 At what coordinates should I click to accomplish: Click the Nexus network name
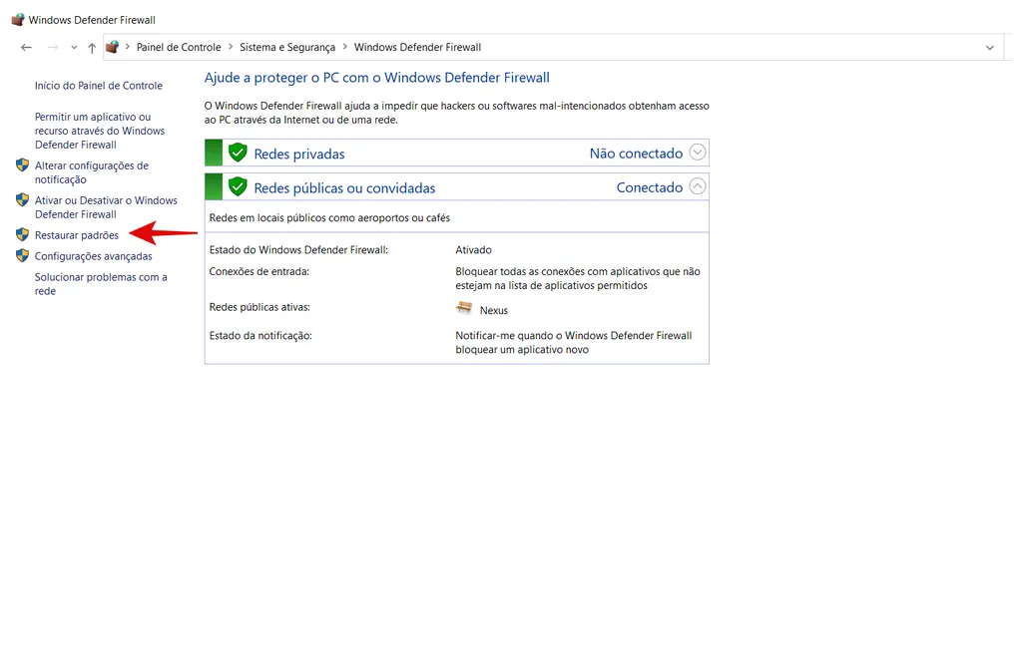[493, 310]
